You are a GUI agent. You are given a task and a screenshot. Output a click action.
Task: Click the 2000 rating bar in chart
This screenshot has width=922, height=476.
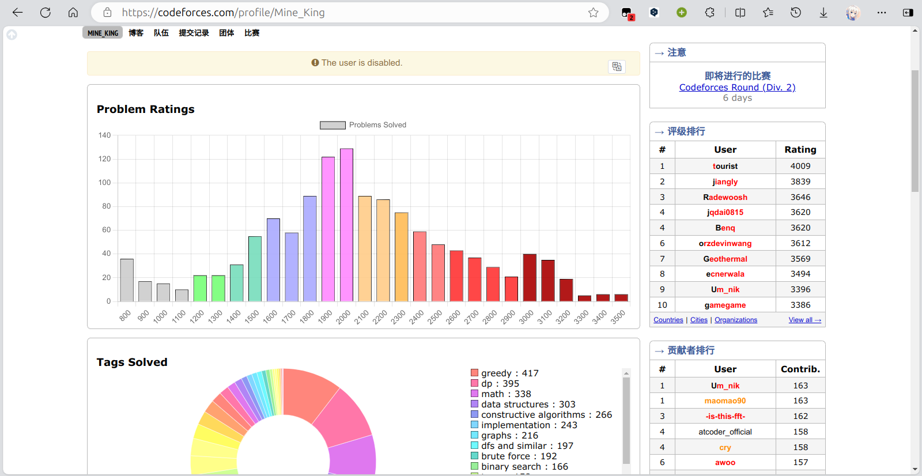click(346, 225)
